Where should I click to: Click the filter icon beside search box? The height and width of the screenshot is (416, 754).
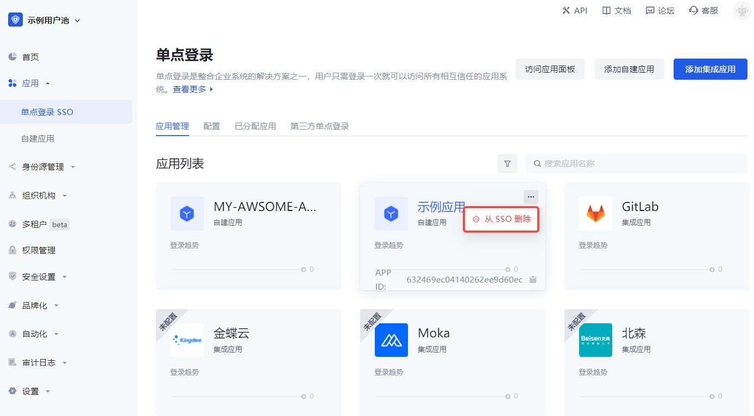point(507,164)
